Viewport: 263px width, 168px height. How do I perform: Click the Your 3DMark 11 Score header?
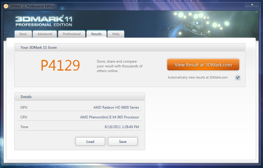[39, 47]
